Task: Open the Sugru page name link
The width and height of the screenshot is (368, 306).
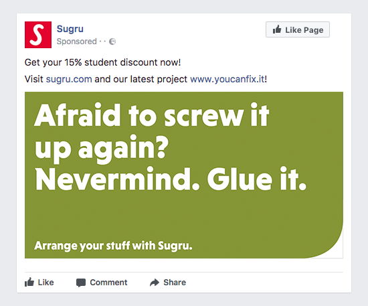Action: [70, 29]
